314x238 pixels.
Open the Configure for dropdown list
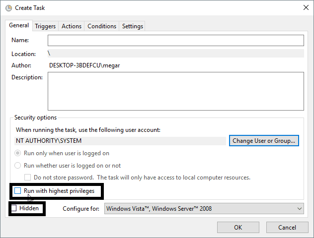204,209
